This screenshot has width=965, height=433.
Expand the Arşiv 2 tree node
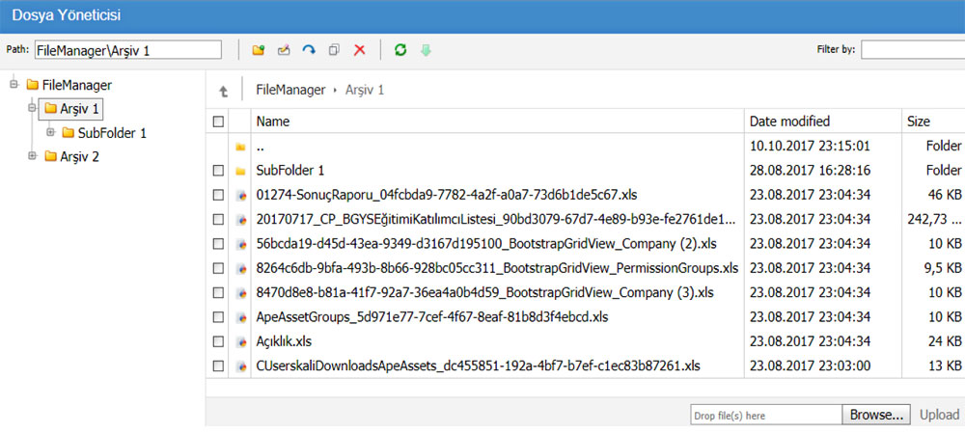pos(34,156)
